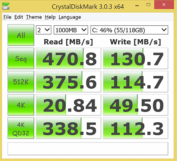Open the Theme menu

tap(34, 17)
